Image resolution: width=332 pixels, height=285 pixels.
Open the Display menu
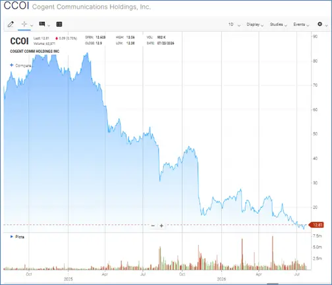point(255,24)
